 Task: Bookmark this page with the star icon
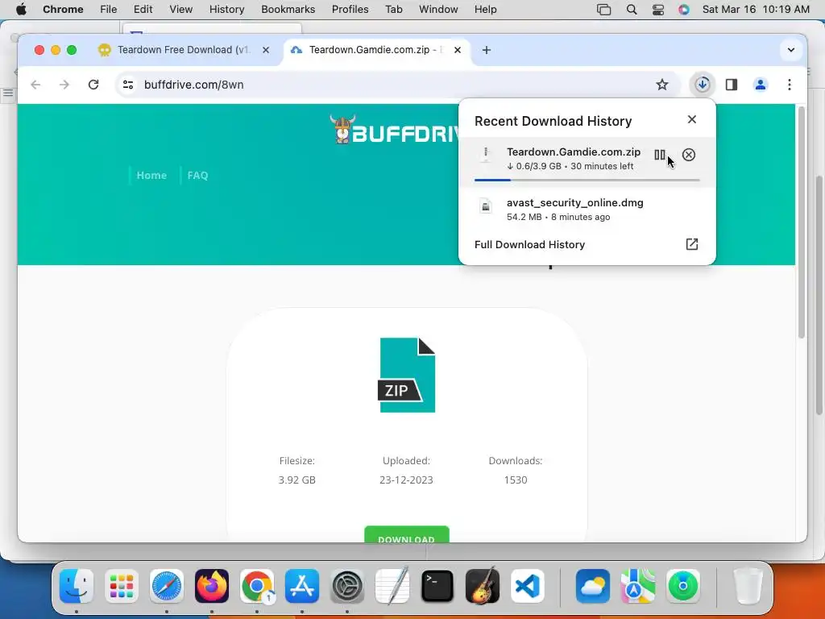point(662,84)
